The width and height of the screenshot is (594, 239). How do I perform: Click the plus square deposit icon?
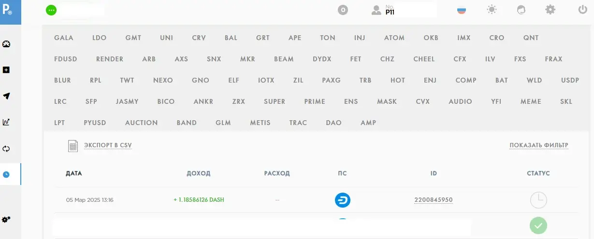click(x=6, y=70)
